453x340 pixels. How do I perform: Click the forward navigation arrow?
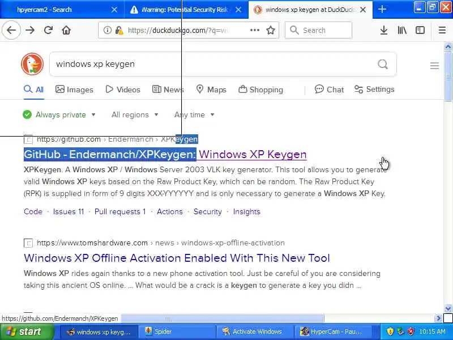(30, 30)
